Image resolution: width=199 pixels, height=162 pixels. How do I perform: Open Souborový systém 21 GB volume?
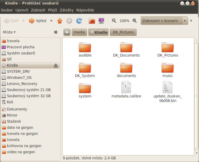(31, 90)
